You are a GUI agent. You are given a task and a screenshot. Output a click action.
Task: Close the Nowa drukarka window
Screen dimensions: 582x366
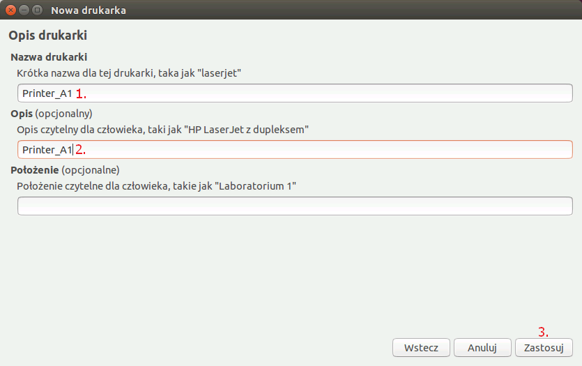pos(10,10)
